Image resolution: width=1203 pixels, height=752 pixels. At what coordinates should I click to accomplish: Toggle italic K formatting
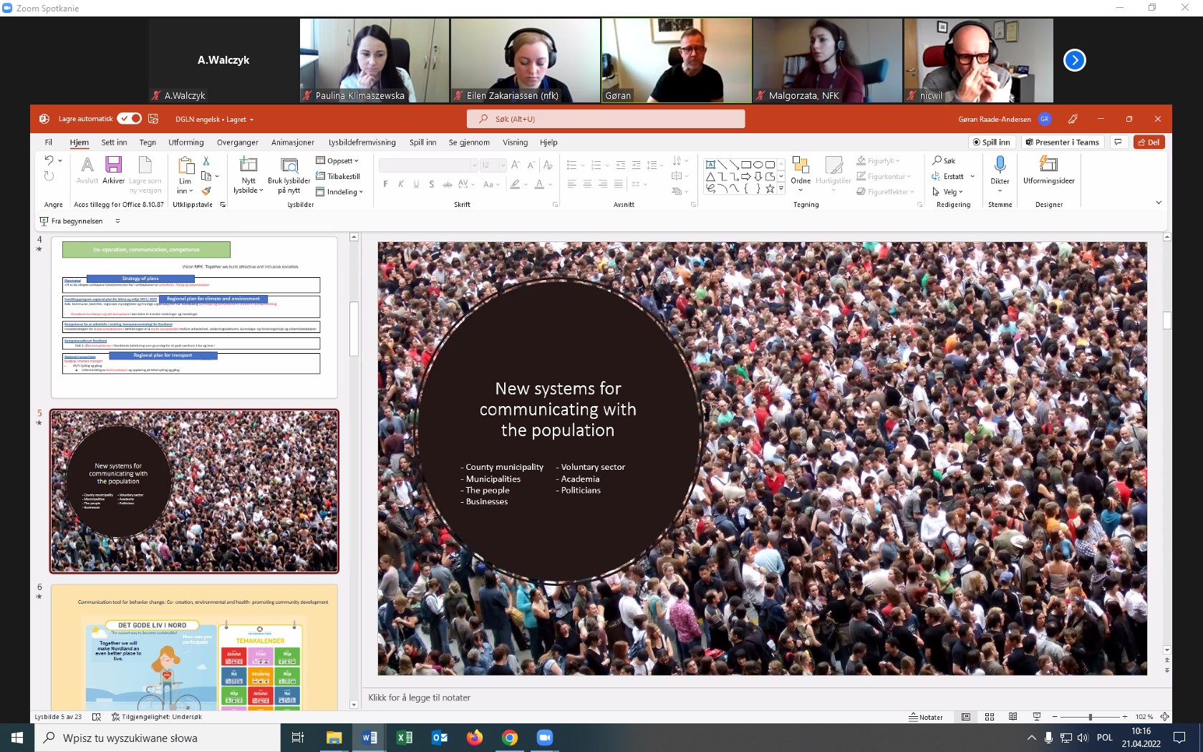coord(401,184)
